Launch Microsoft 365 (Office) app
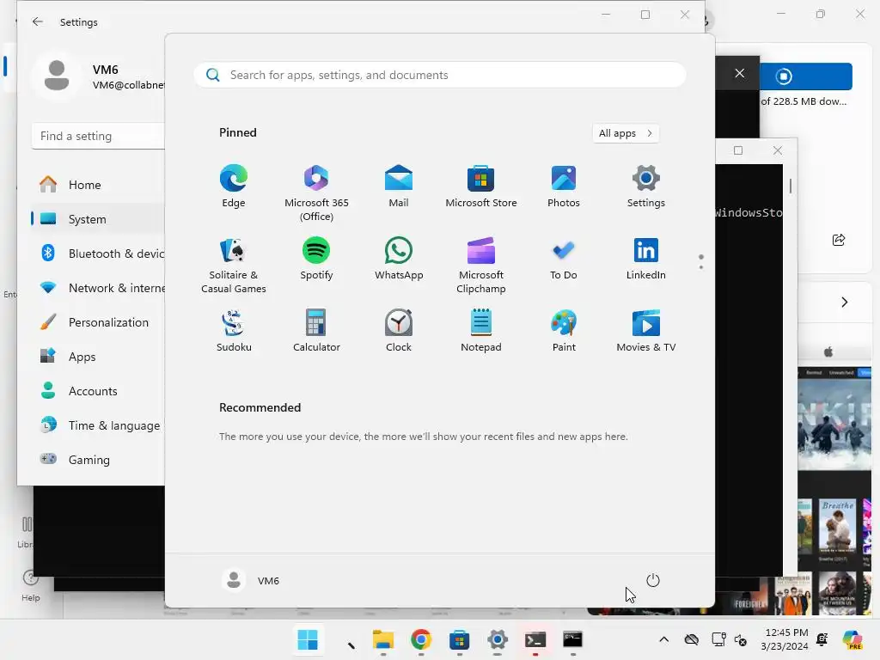 point(316,193)
